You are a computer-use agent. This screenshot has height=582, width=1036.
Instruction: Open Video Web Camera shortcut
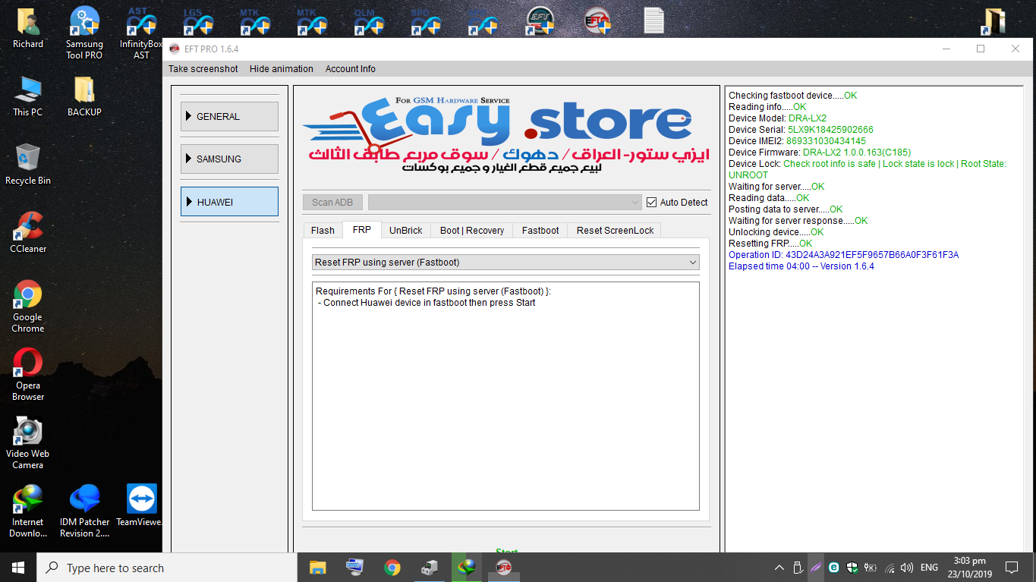[28, 443]
